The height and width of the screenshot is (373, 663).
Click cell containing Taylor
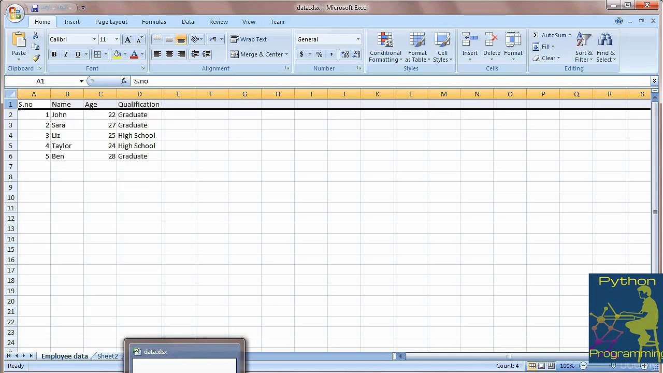pyautogui.click(x=67, y=146)
